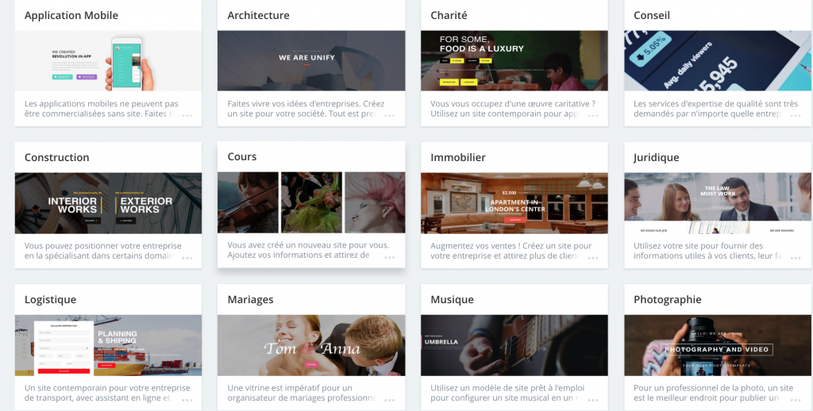Open the Application Mobile template preview

(108, 60)
